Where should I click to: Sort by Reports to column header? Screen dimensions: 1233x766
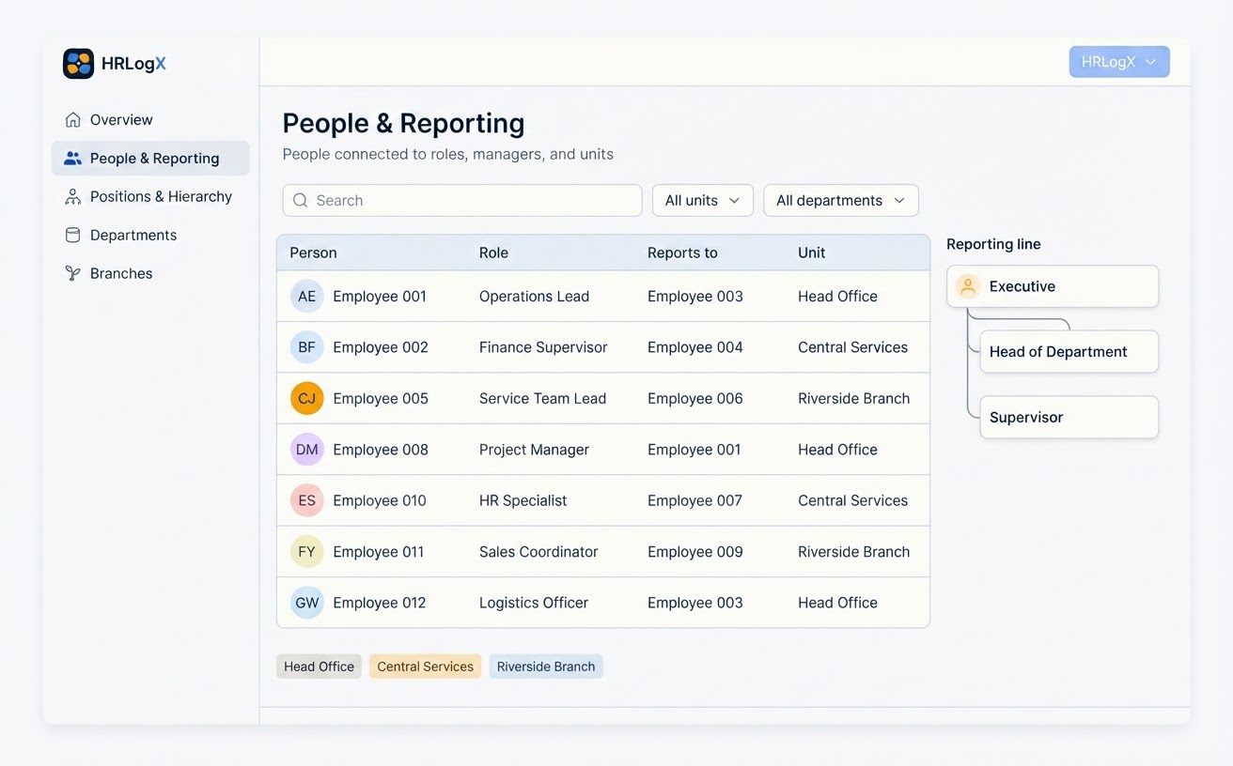click(682, 253)
